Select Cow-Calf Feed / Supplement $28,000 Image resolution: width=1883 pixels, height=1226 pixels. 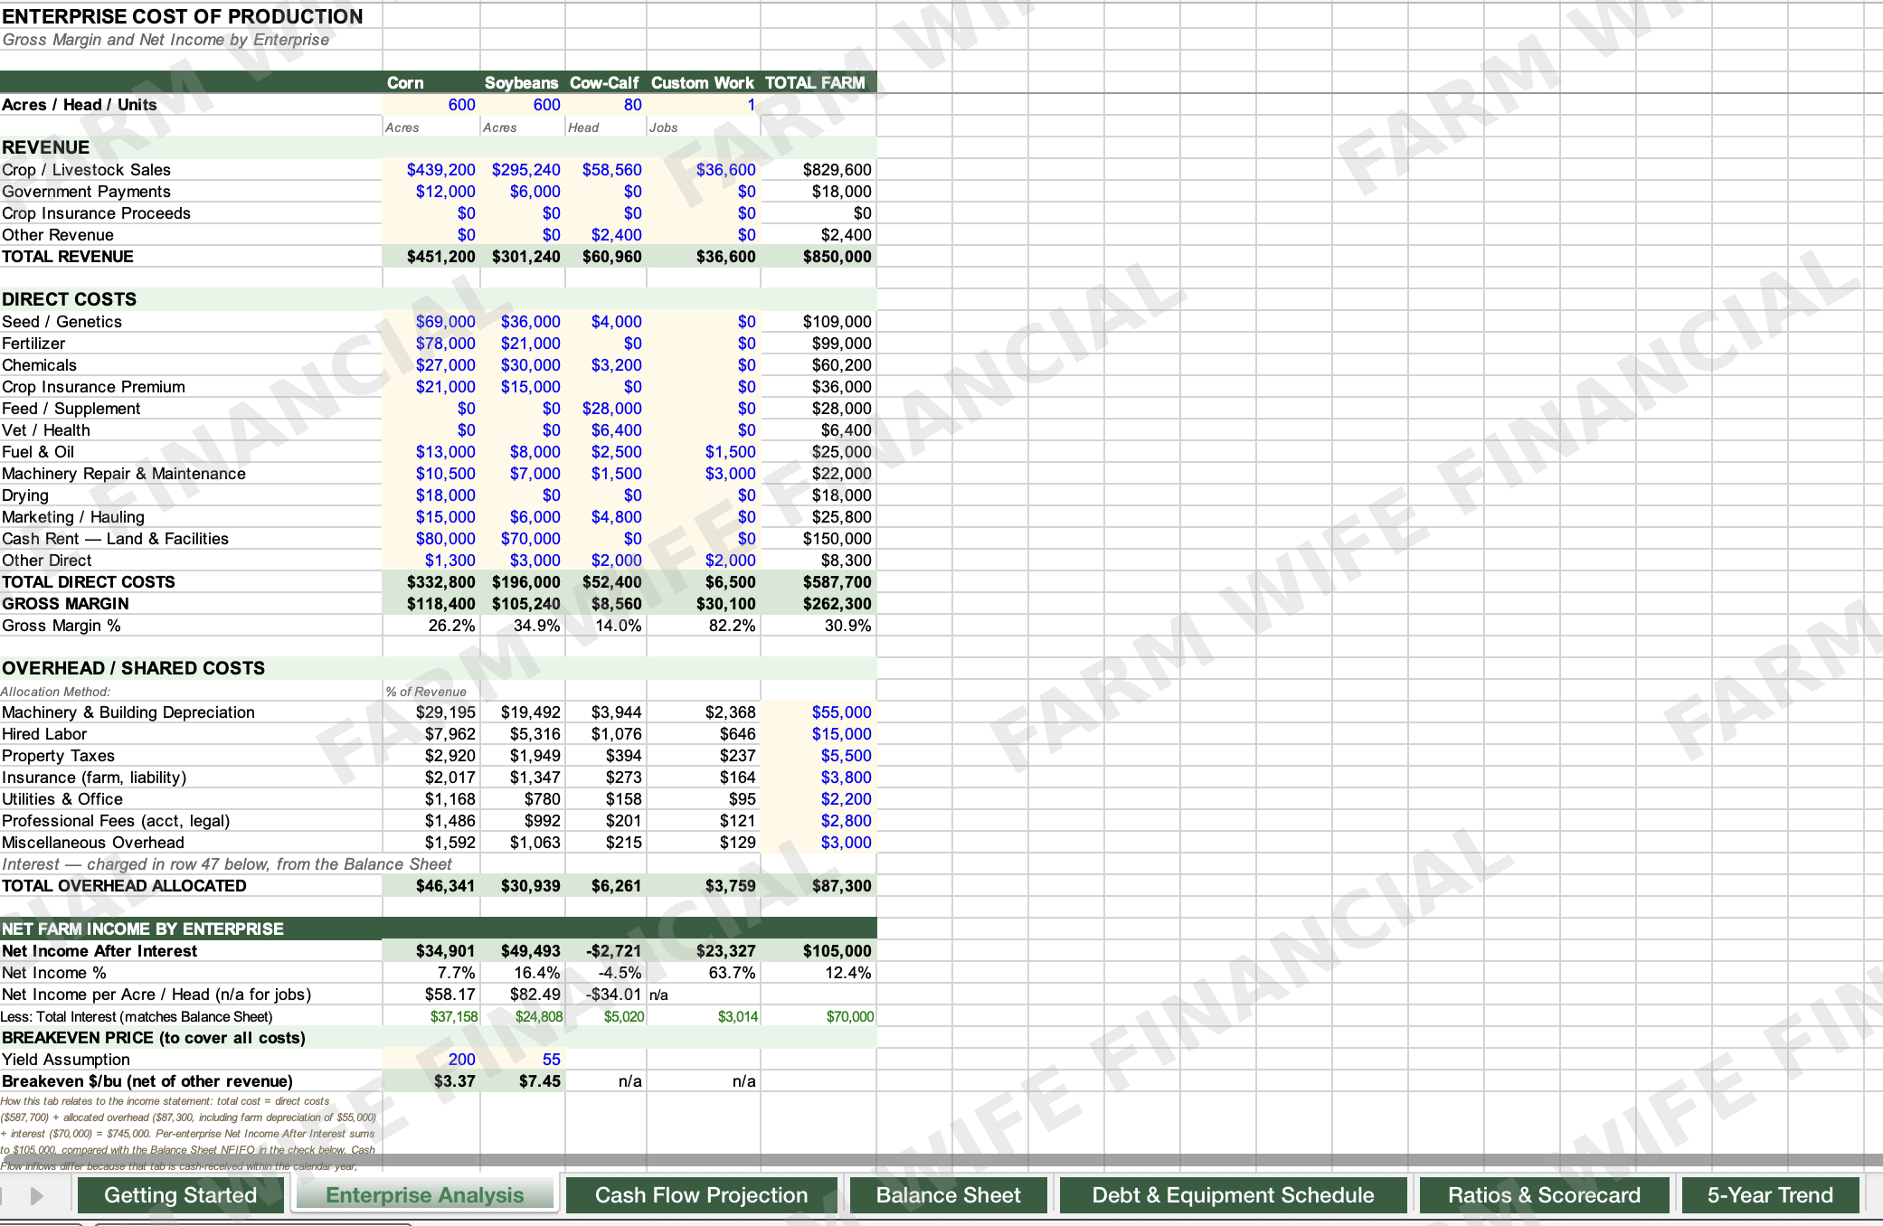click(605, 409)
